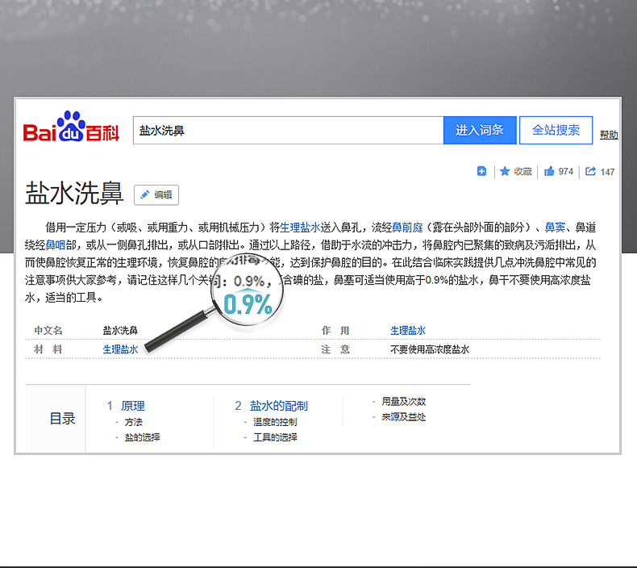Open the 鼻窦 link in the intro
This screenshot has width=637, height=568.
555,227
